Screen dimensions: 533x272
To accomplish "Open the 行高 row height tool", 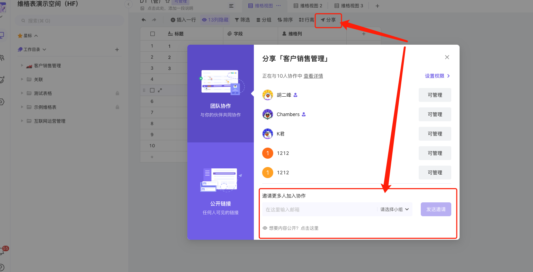I will [x=306, y=20].
